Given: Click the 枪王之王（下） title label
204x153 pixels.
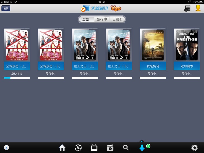Looking at the screenshot, I should [x=119, y=66].
